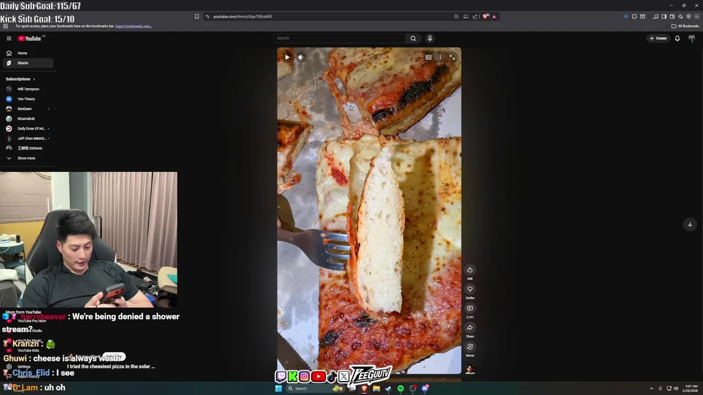703x395 pixels.
Task: Open Brave browser in the taskbar
Action: click(x=364, y=388)
